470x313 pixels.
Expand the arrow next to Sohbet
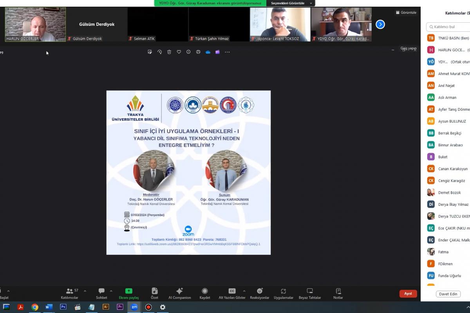(x=111, y=291)
